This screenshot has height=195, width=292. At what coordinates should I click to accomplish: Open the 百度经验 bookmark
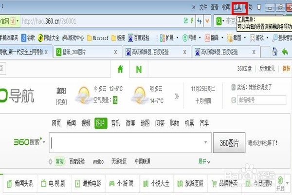[139, 38]
